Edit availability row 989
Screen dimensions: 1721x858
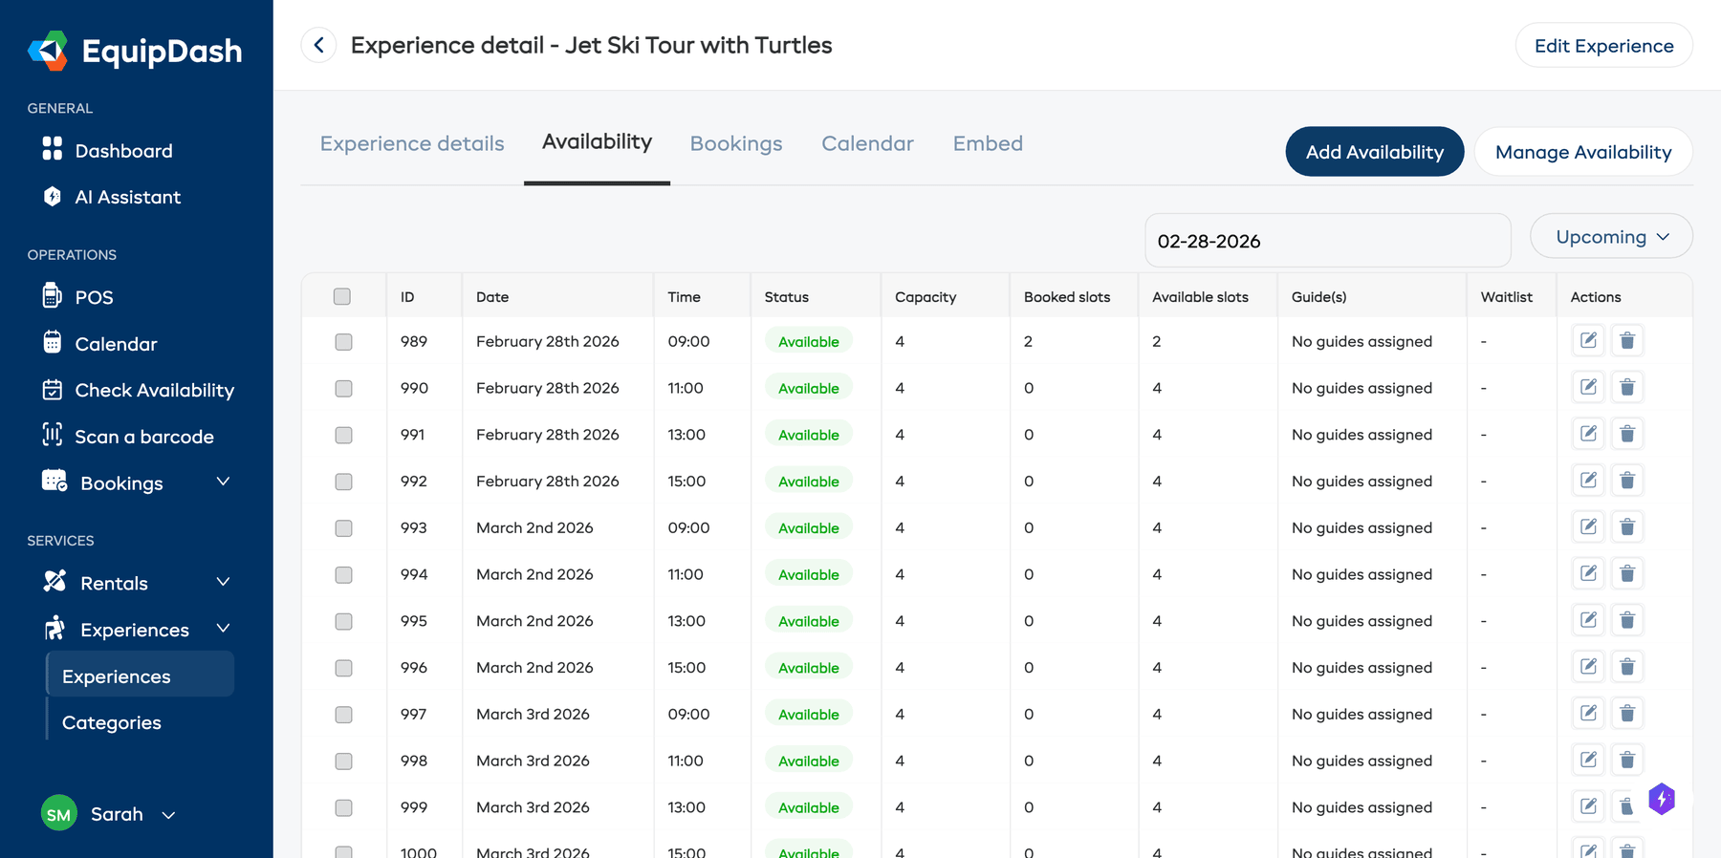point(1588,341)
